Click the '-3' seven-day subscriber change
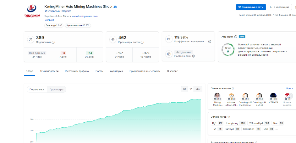The height and width of the screenshot is (143, 296). 63,53
